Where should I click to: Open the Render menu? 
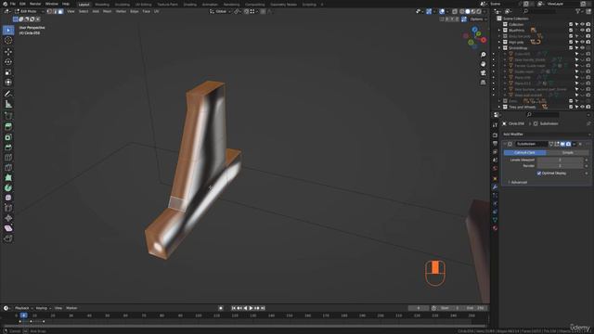click(x=35, y=4)
